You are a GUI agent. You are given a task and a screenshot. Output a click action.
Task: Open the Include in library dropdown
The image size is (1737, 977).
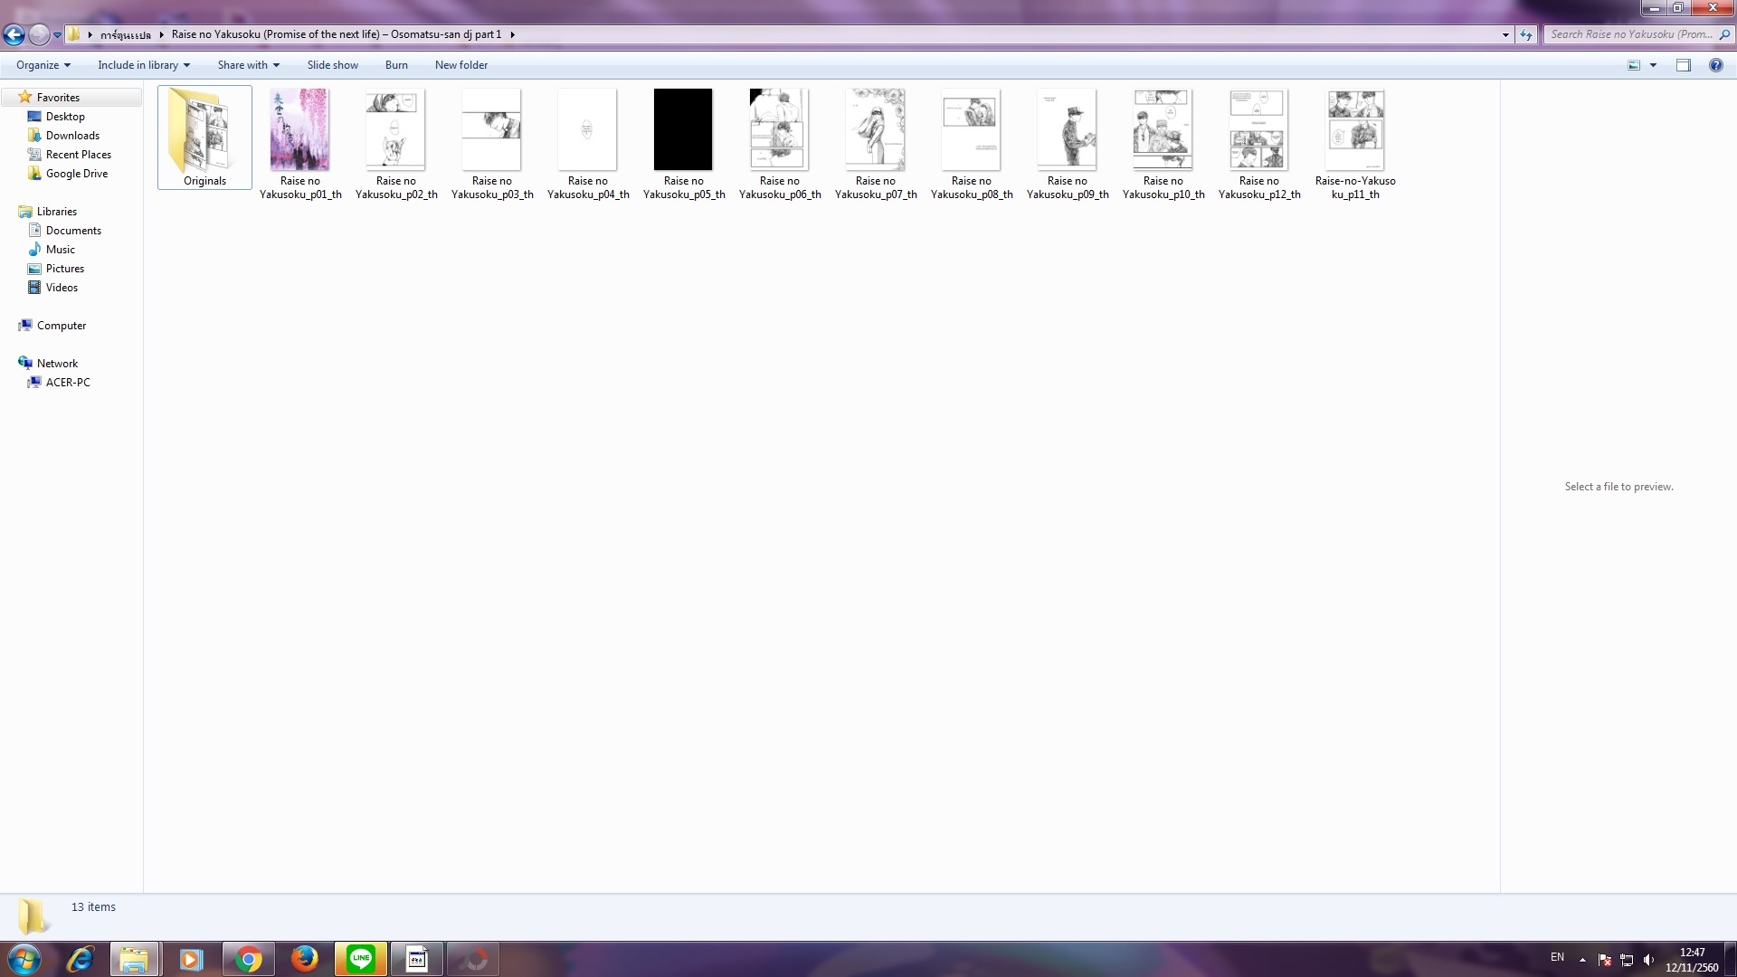tap(144, 65)
